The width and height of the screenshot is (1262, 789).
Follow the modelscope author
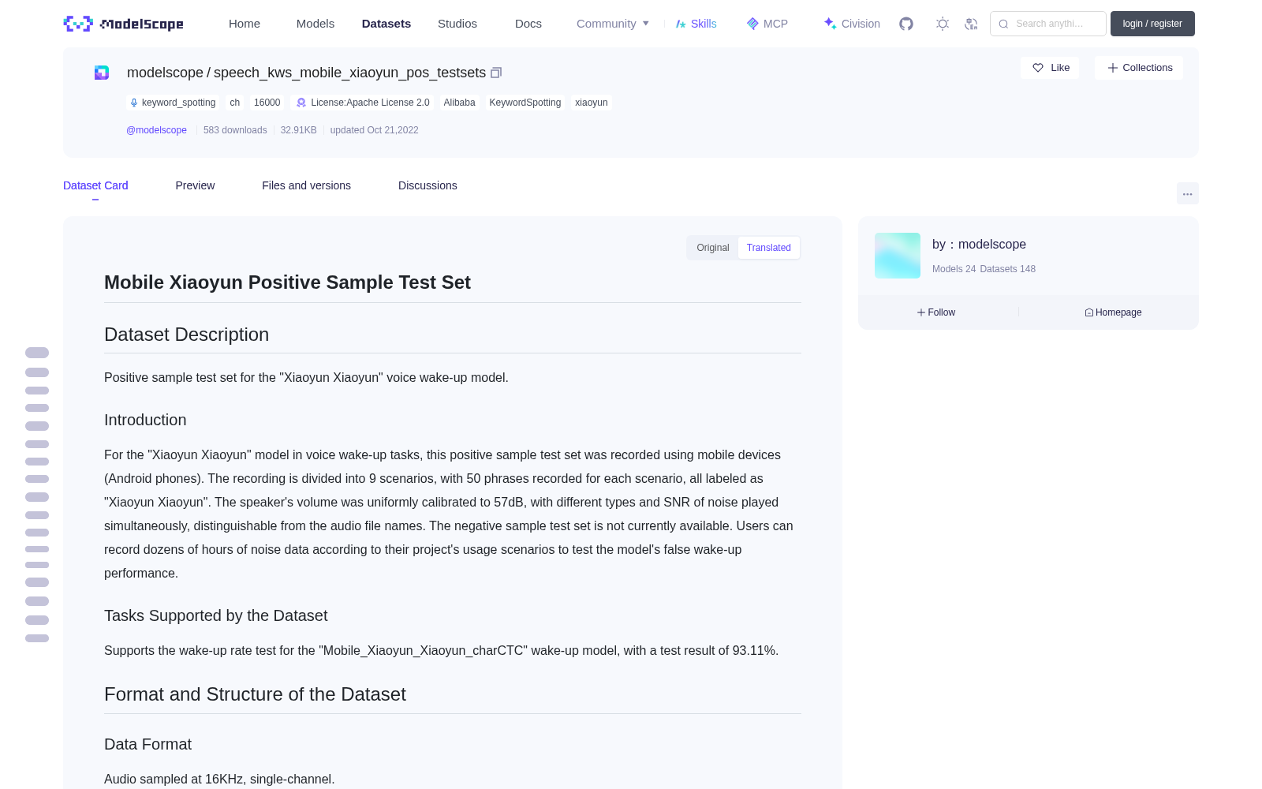[x=936, y=312]
